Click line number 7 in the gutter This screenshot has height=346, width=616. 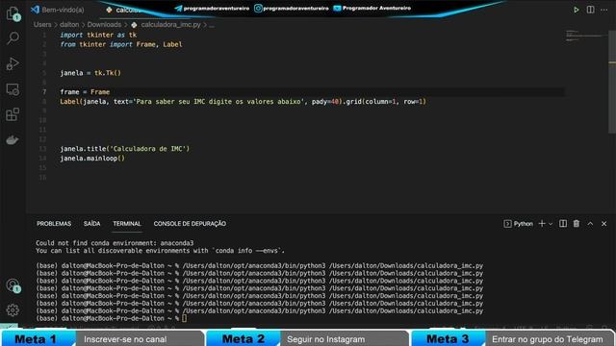(44, 92)
